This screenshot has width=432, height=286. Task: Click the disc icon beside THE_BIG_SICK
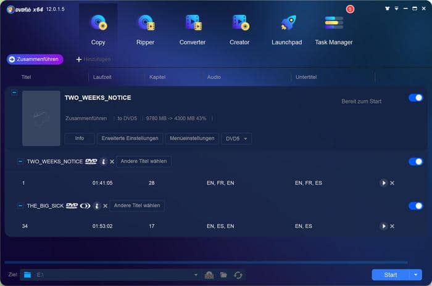85,206
